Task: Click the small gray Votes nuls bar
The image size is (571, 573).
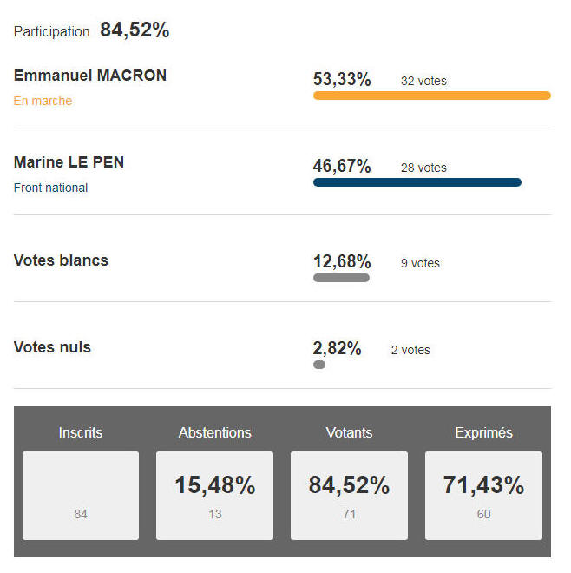Action: click(x=319, y=365)
